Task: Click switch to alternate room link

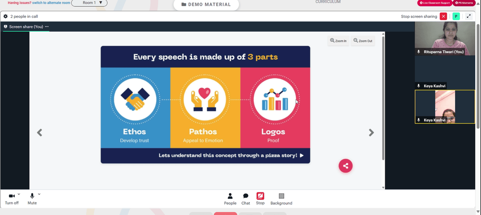Action: coord(51,3)
